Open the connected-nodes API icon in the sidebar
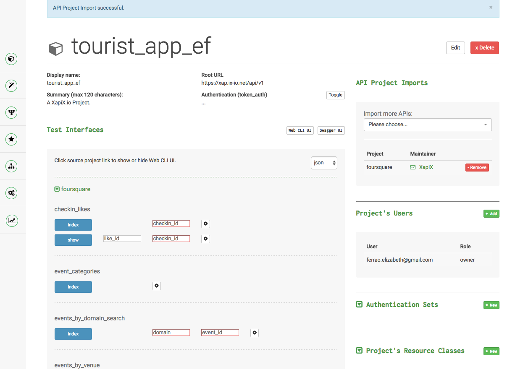This screenshot has height=369, width=515. coord(11,112)
